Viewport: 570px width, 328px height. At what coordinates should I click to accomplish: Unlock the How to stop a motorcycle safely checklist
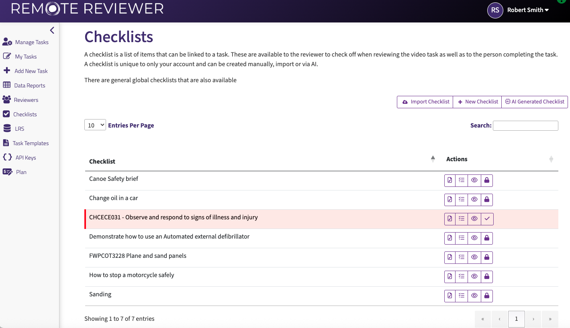pyautogui.click(x=487, y=276)
